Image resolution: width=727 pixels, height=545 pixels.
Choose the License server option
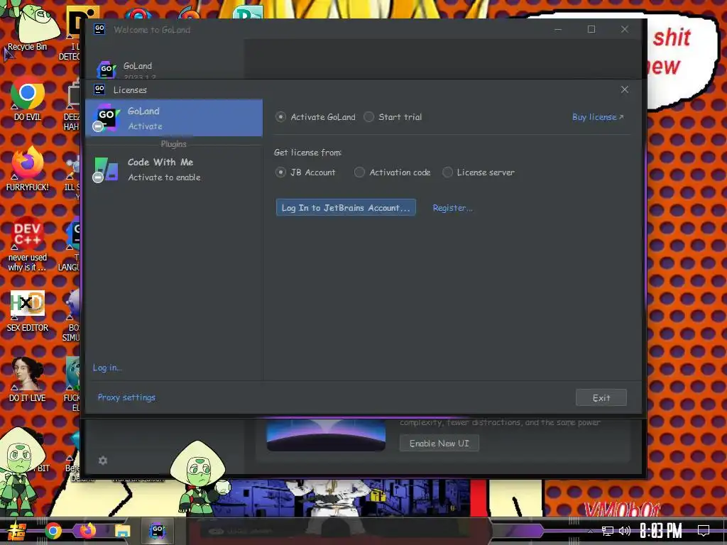[x=447, y=172]
